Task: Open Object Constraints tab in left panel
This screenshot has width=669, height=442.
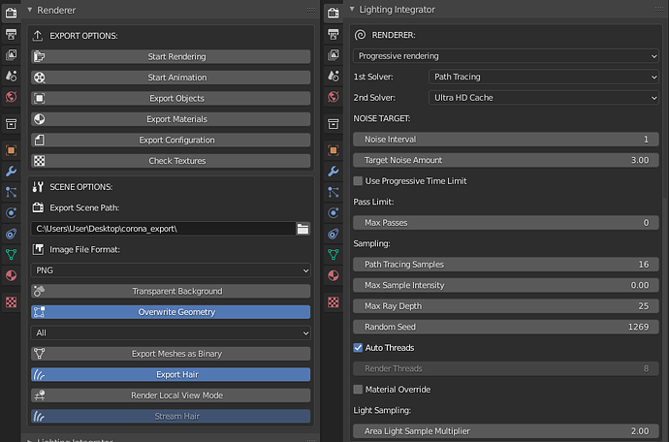Action: (11, 234)
